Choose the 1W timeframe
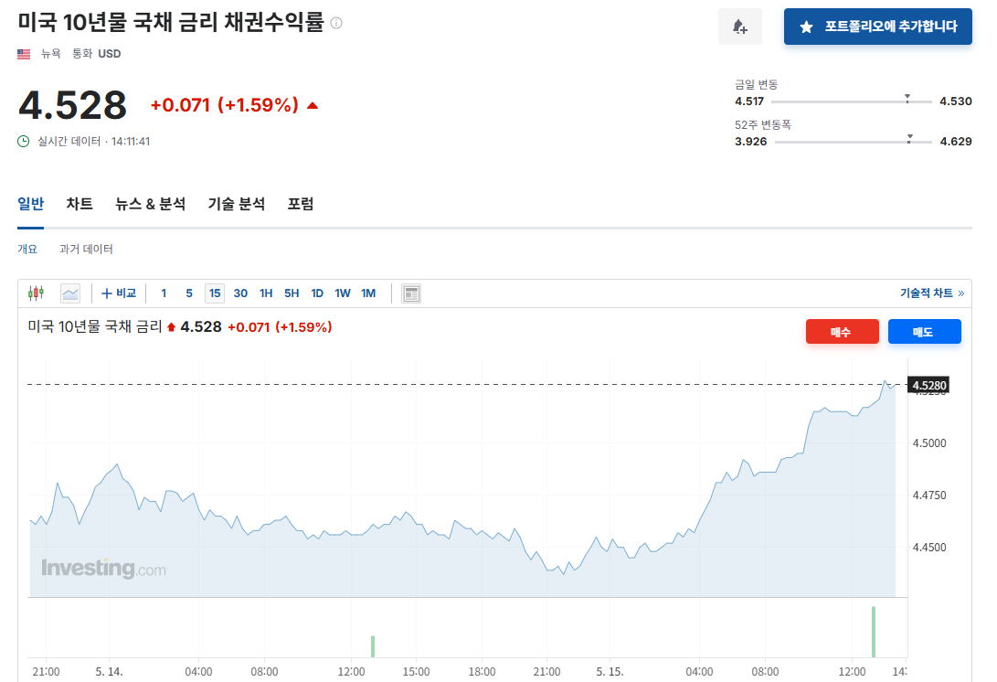The width and height of the screenshot is (997, 682). click(342, 293)
